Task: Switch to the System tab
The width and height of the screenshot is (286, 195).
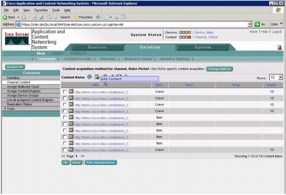Action: click(x=203, y=47)
